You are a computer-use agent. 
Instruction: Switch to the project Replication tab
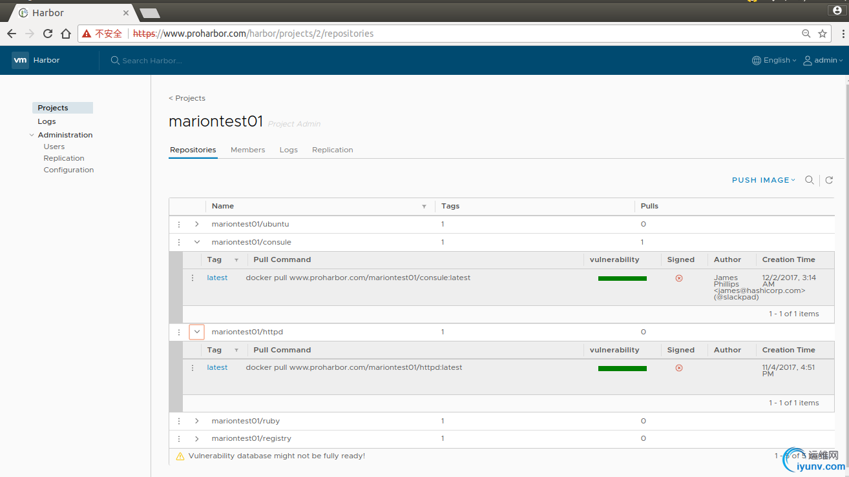(332, 150)
